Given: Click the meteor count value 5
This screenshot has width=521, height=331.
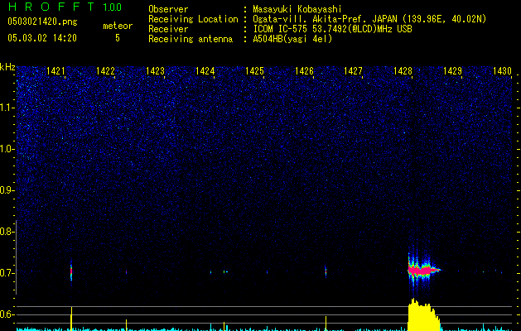Looking at the screenshot, I should point(117,38).
